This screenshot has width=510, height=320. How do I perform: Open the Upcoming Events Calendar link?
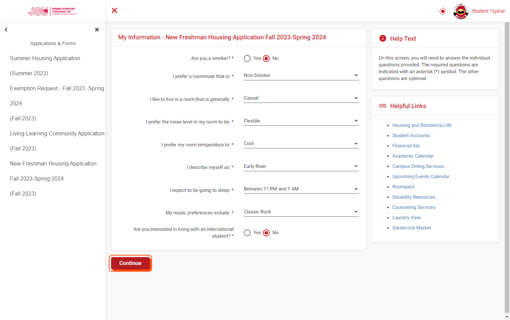(x=421, y=176)
